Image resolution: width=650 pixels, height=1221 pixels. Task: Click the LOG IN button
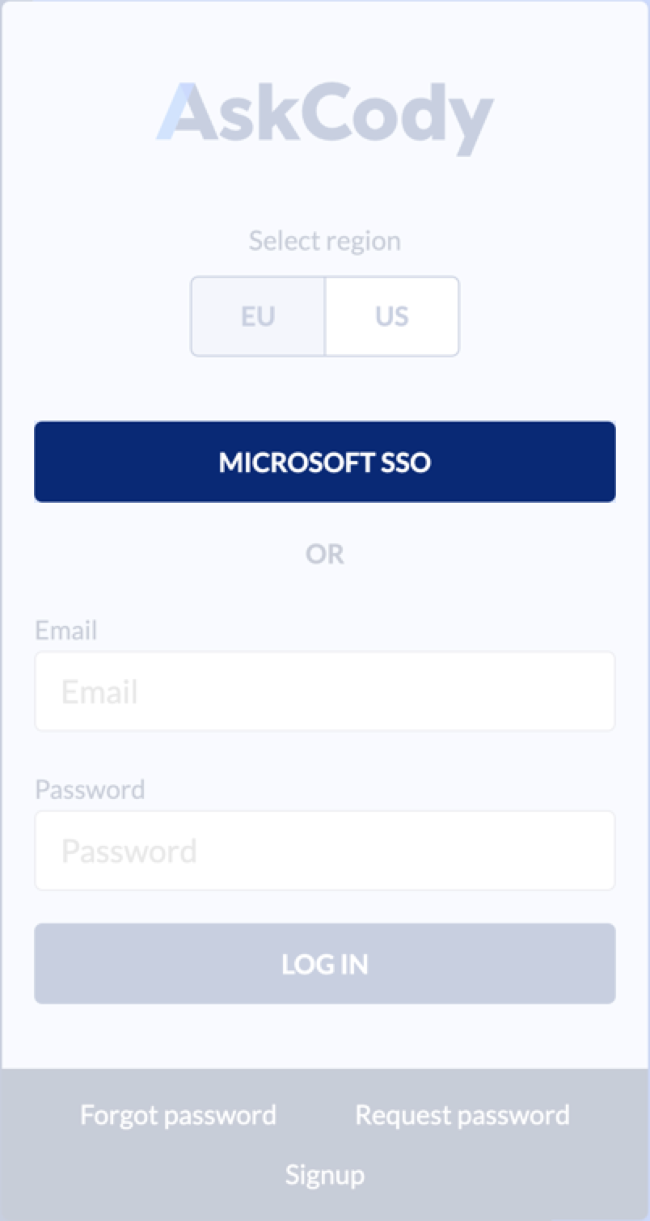(324, 963)
